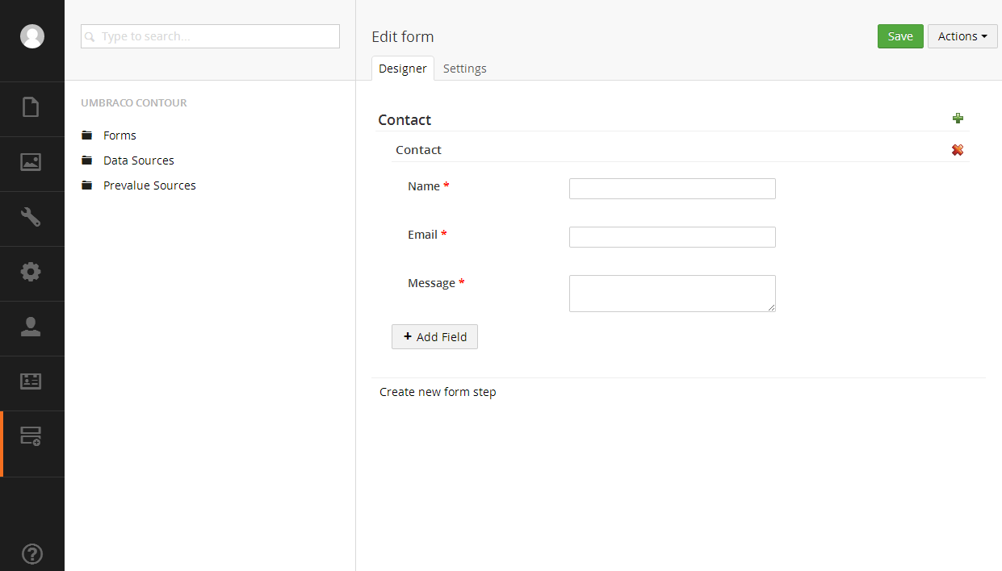The height and width of the screenshot is (571, 1002).
Task: Open the Content section icon
Action: pos(31,107)
